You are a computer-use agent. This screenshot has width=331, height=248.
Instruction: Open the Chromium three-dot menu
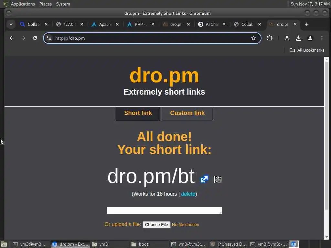pos(322,38)
